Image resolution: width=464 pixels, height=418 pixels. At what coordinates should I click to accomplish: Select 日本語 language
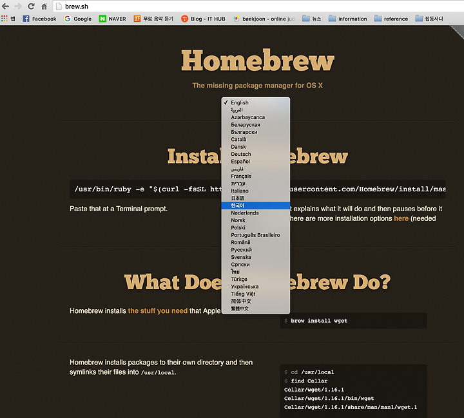256,198
